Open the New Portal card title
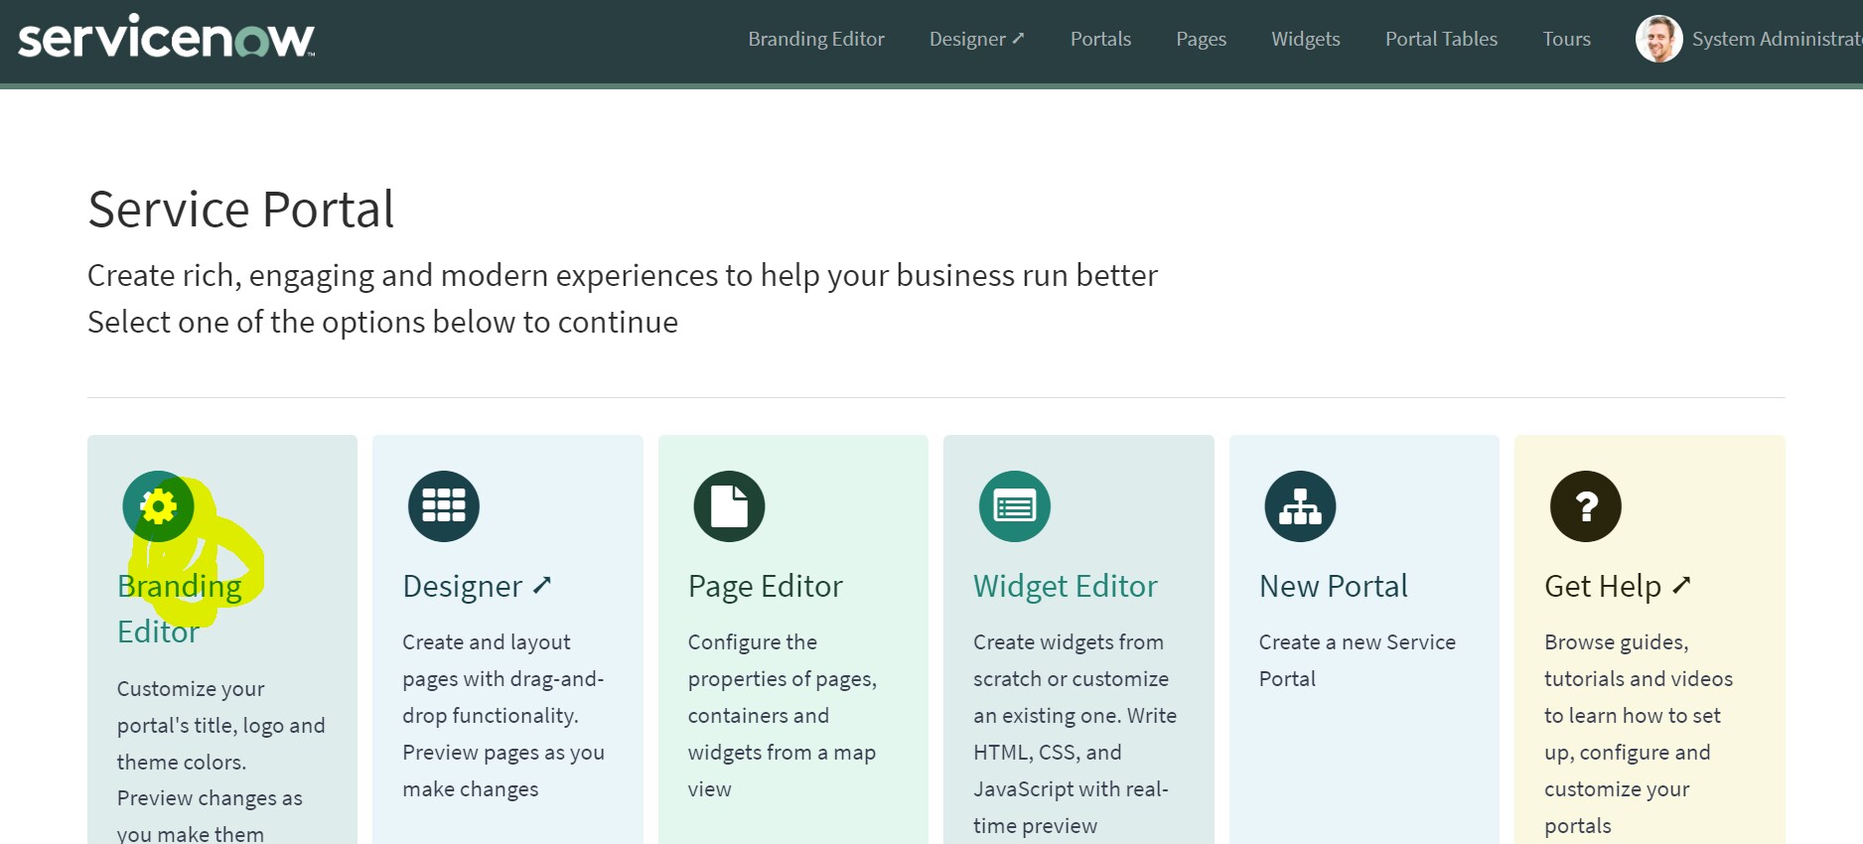The width and height of the screenshot is (1863, 844). [1334, 586]
